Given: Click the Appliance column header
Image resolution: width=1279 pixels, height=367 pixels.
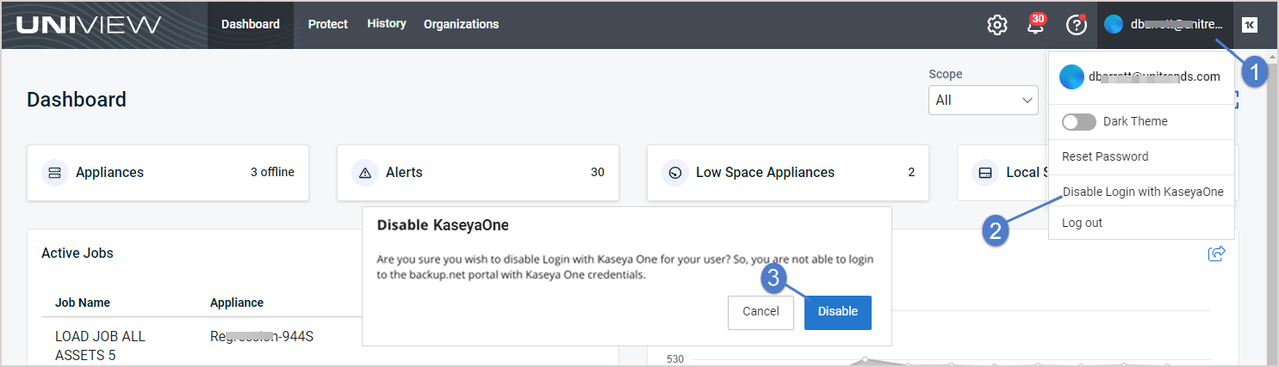Looking at the screenshot, I should [x=237, y=303].
